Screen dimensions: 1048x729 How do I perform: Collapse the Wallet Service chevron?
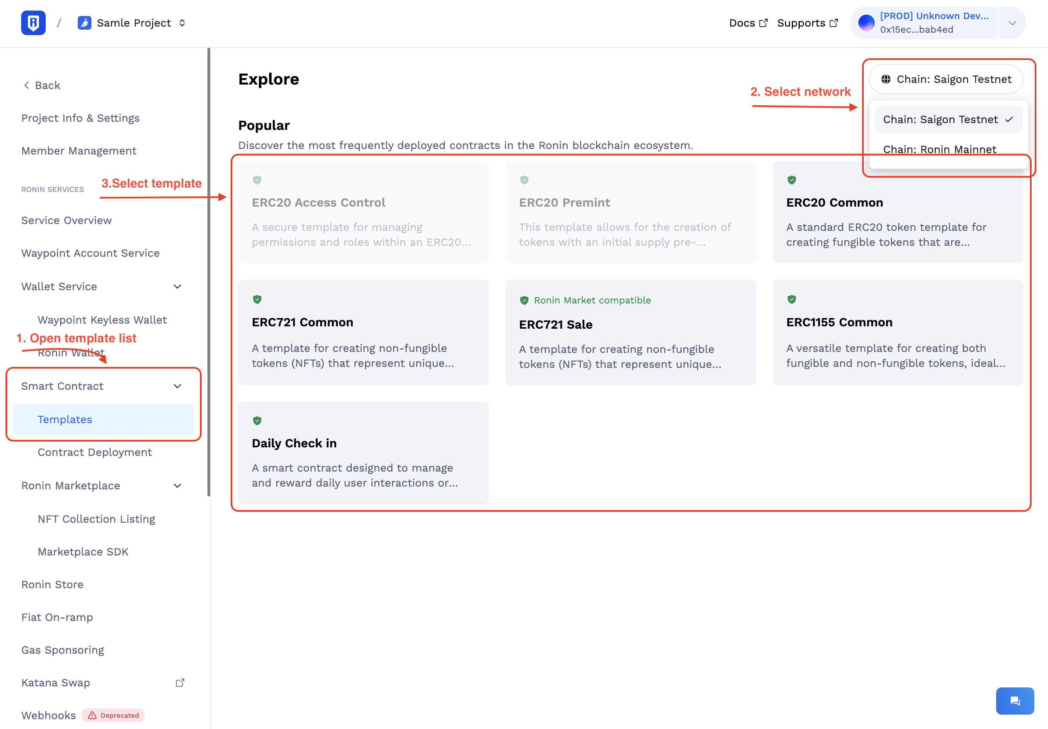(177, 286)
